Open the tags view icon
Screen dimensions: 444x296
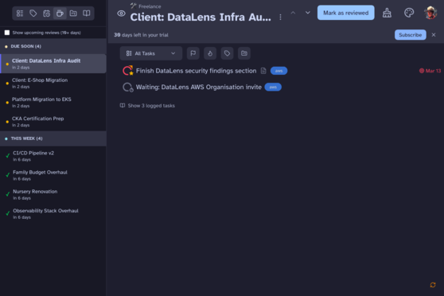(33, 14)
